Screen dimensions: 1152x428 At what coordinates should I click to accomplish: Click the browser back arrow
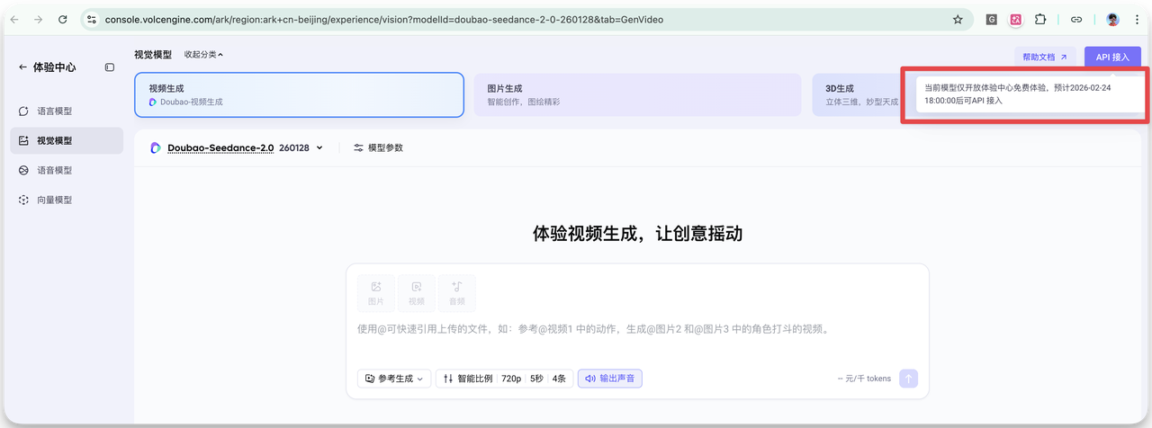click(x=14, y=19)
